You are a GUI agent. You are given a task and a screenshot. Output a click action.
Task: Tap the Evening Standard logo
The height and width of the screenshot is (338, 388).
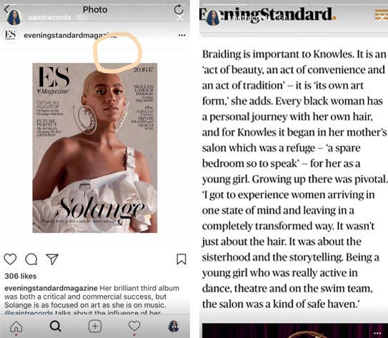(267, 14)
